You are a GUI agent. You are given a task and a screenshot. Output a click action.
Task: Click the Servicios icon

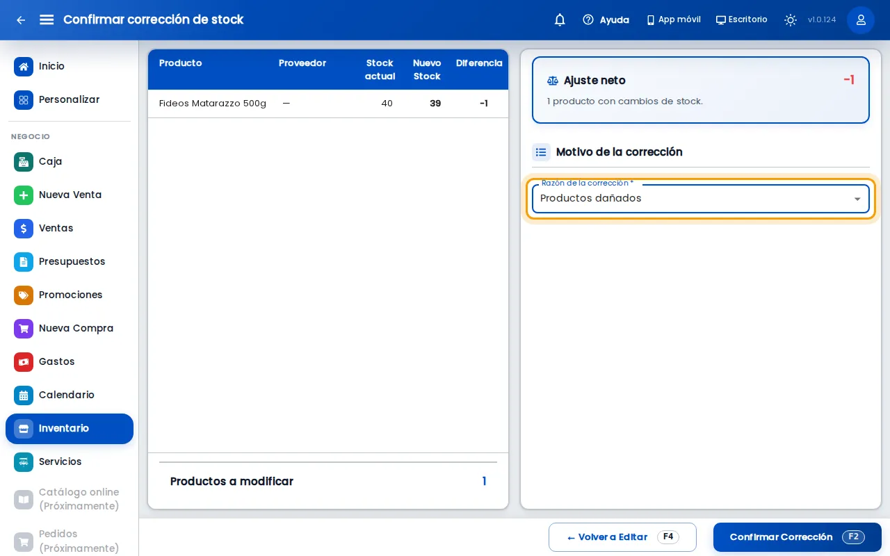pyautogui.click(x=24, y=462)
